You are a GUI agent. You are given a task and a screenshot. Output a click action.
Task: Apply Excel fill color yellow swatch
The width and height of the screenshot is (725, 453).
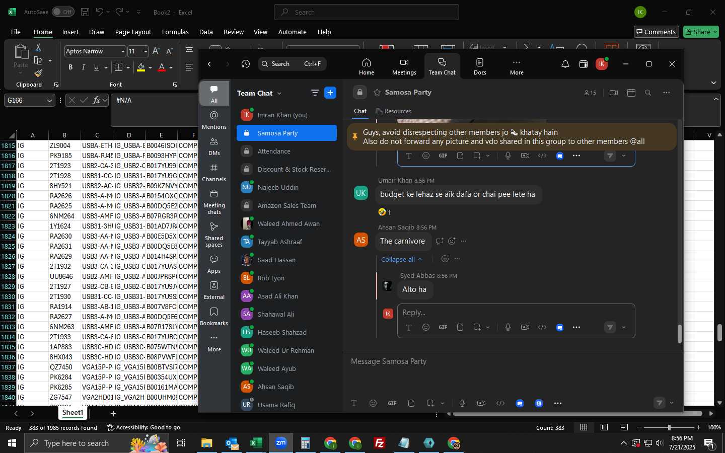click(141, 67)
